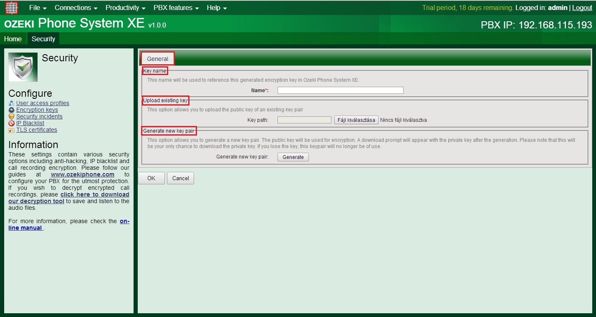This screenshot has height=317, width=596.
Task: Click the Generate button
Action: tap(293, 157)
